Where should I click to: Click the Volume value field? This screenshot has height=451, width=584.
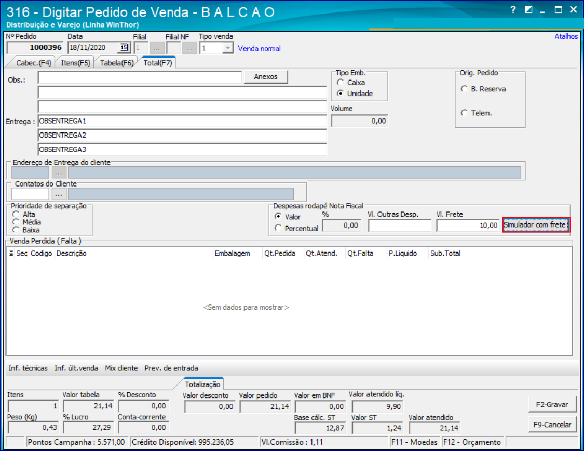click(x=359, y=121)
